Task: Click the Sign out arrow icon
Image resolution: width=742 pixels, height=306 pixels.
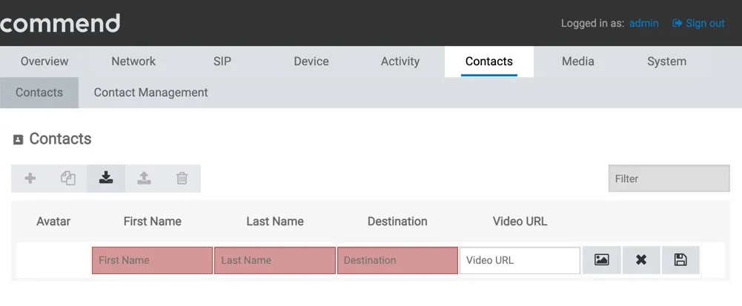Action: pos(678,23)
